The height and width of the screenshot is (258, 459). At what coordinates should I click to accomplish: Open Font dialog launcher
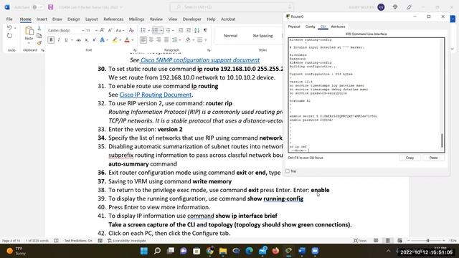click(x=135, y=50)
